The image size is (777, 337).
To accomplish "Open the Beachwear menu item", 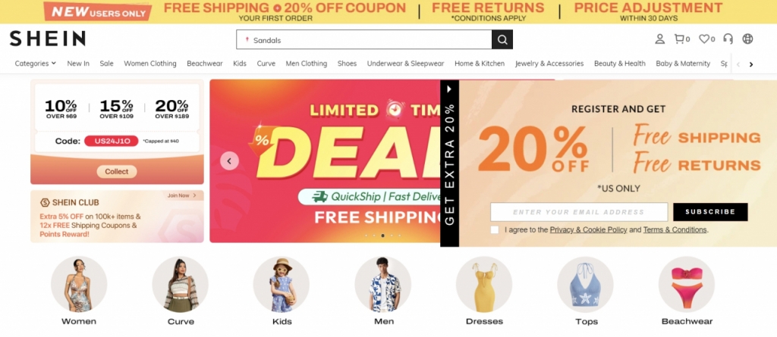I will click(x=205, y=64).
